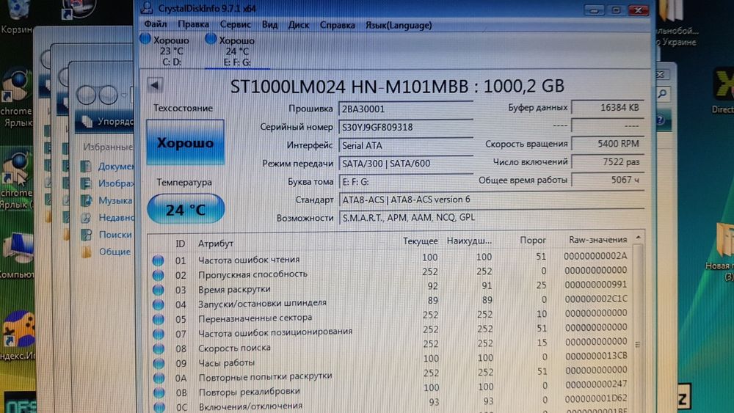Open the Справка menu
Viewport: 734px width, 413px height.
coord(337,25)
